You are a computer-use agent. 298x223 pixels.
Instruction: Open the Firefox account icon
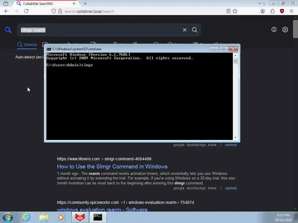(x=263, y=11)
